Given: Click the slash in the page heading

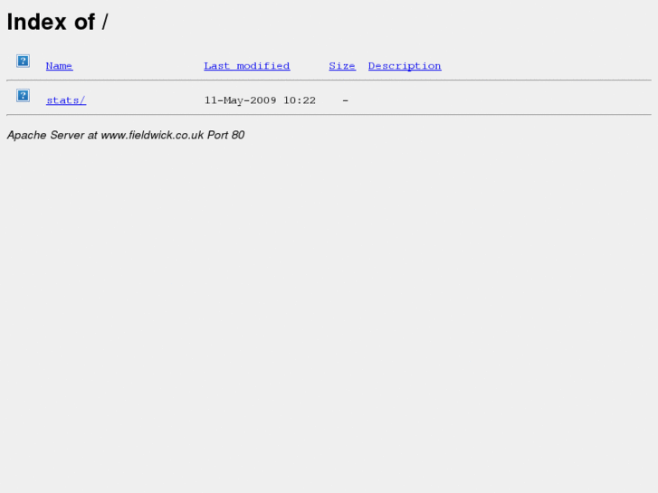Looking at the screenshot, I should 105,22.
